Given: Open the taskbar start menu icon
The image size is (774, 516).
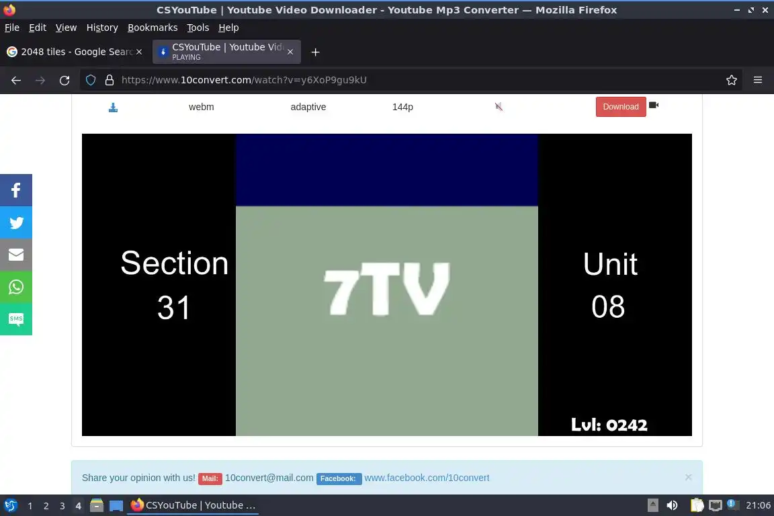Looking at the screenshot, I should [x=10, y=506].
